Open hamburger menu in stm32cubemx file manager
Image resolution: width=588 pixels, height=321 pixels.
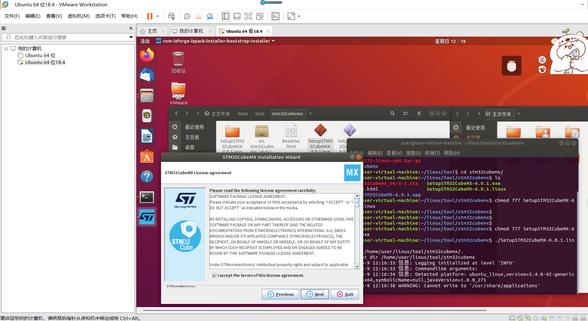419,113
